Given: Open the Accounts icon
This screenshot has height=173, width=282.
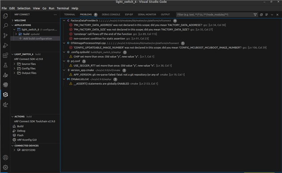Looking at the screenshot, I should click(x=5, y=158).
